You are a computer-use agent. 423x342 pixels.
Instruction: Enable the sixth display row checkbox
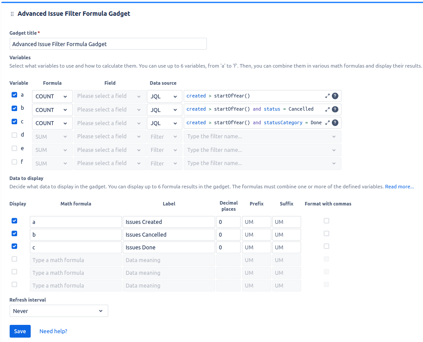[14, 284]
